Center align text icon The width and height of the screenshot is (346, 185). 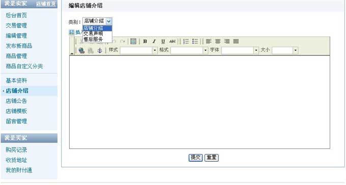click(x=218, y=41)
